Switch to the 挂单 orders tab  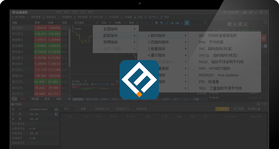[83, 109]
